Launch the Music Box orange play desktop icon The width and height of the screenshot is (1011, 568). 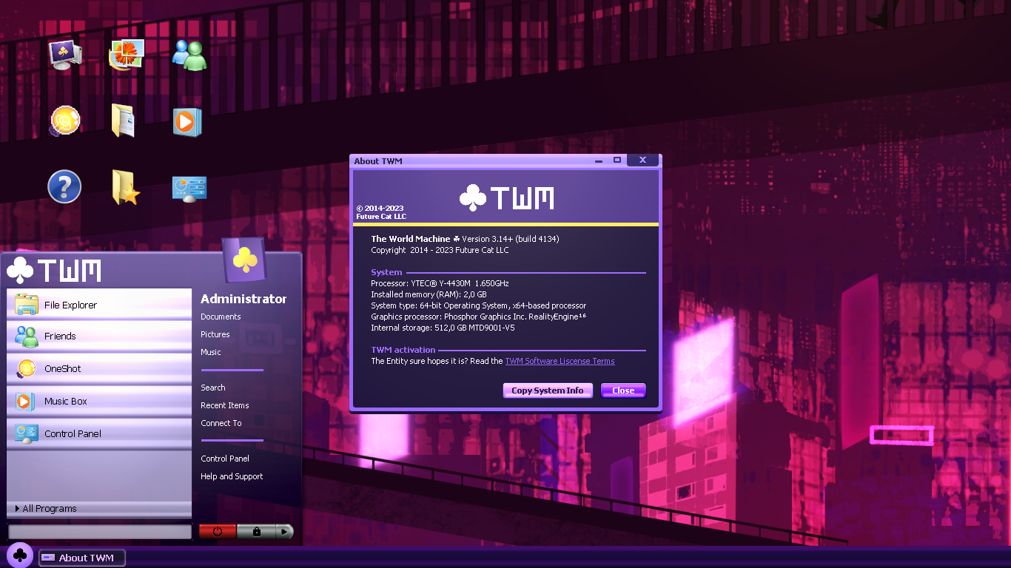tap(187, 121)
